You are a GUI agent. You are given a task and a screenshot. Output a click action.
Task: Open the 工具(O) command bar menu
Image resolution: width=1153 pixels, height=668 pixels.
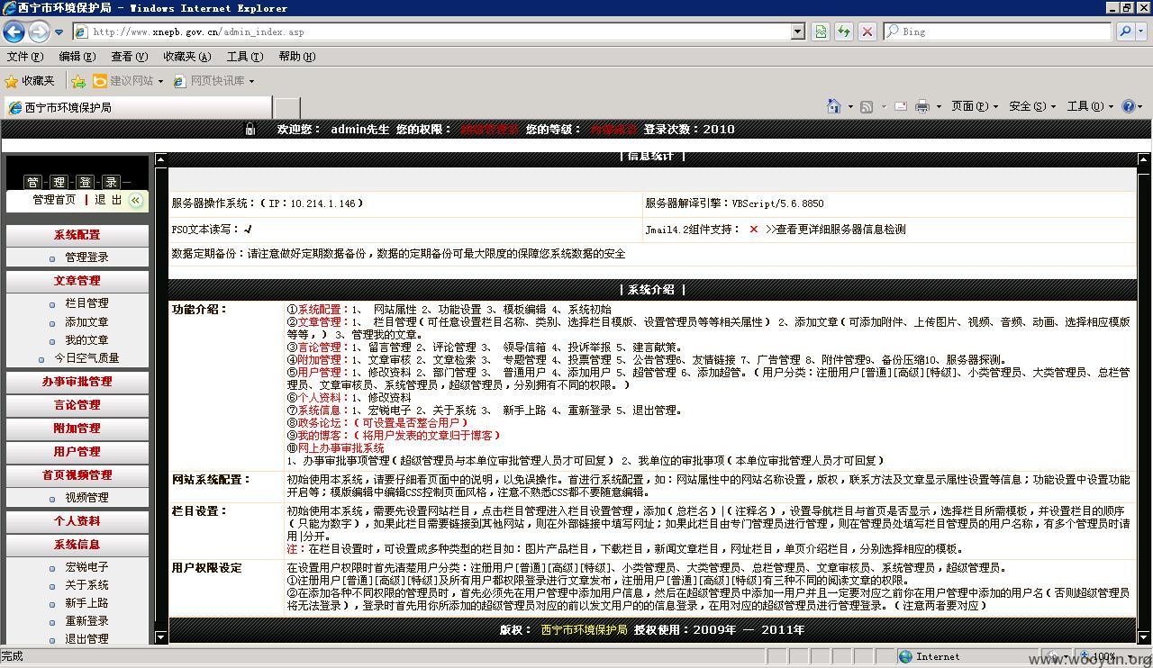tap(1090, 106)
